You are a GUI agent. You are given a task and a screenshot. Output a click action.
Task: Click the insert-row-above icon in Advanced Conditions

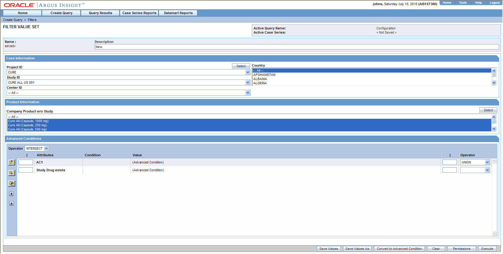12,162
